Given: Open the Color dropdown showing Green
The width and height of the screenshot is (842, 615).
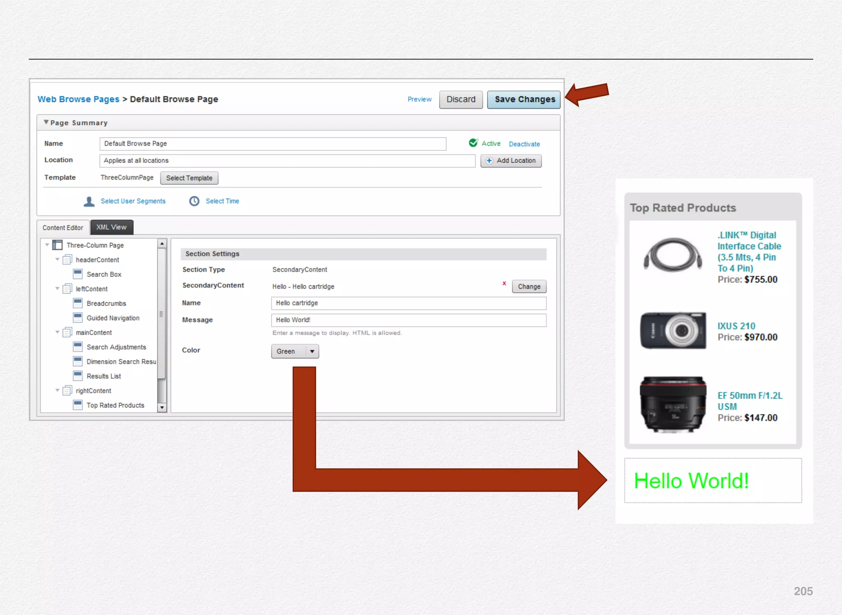Looking at the screenshot, I should click(x=295, y=351).
